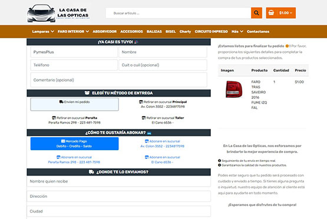This screenshot has width=327, height=219.
Task: Expand the FARO INTERIOR menu chevron
Action: click(x=87, y=31)
